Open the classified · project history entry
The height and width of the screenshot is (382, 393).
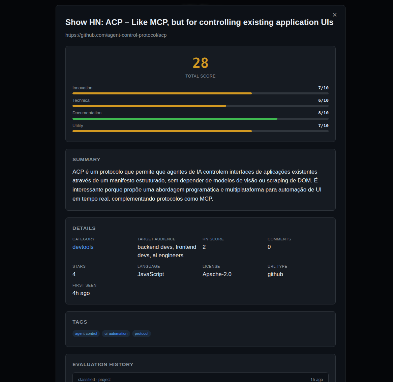tap(94, 379)
